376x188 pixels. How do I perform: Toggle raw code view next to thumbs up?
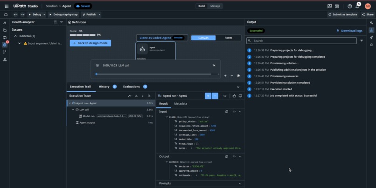pyautogui.click(x=225, y=96)
